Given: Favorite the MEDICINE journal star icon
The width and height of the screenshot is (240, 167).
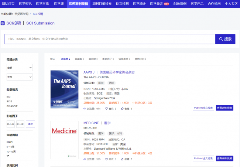Looking at the screenshot, I should [x=122, y=159].
